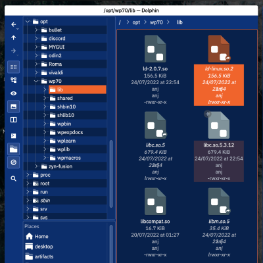263x263 pixels.
Task: Expand the discord folder
Action: (x=36, y=39)
